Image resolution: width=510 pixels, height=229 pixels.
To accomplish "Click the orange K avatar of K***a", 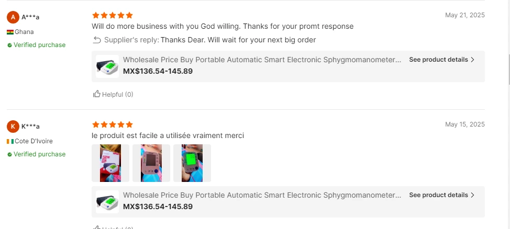I will pyautogui.click(x=13, y=127).
